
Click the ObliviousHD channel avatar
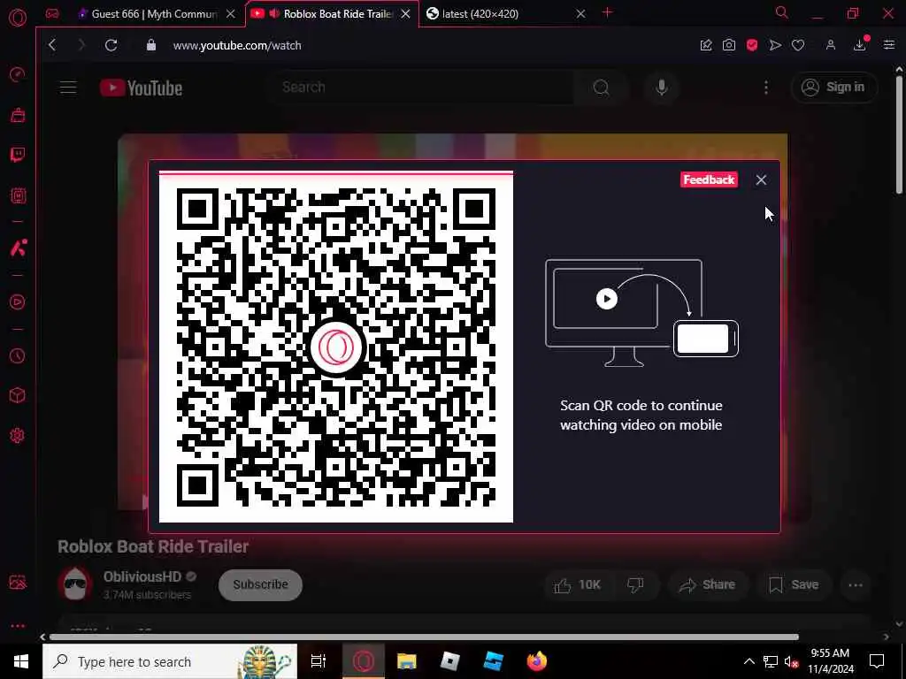[x=75, y=584]
